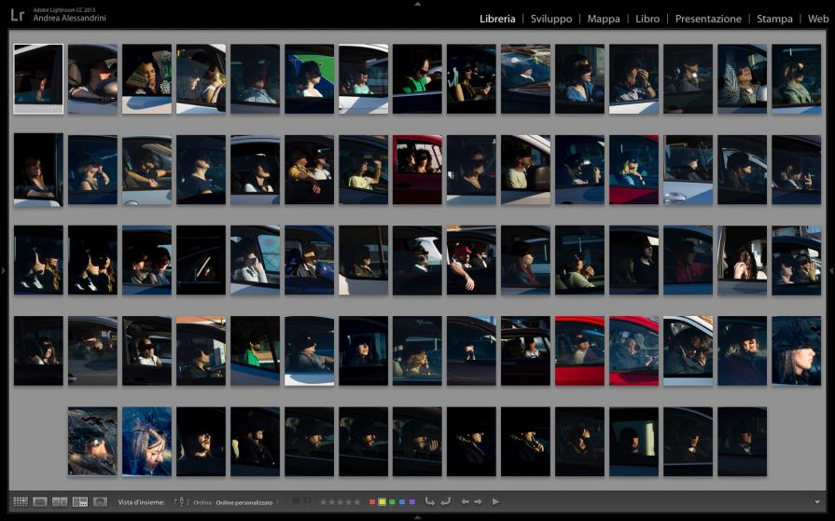Play the impromptu slideshow
Screen dimensions: 835x521
495,501
